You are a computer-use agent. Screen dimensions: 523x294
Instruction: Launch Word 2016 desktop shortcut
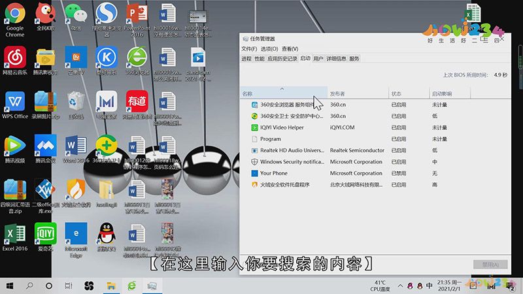click(x=76, y=149)
